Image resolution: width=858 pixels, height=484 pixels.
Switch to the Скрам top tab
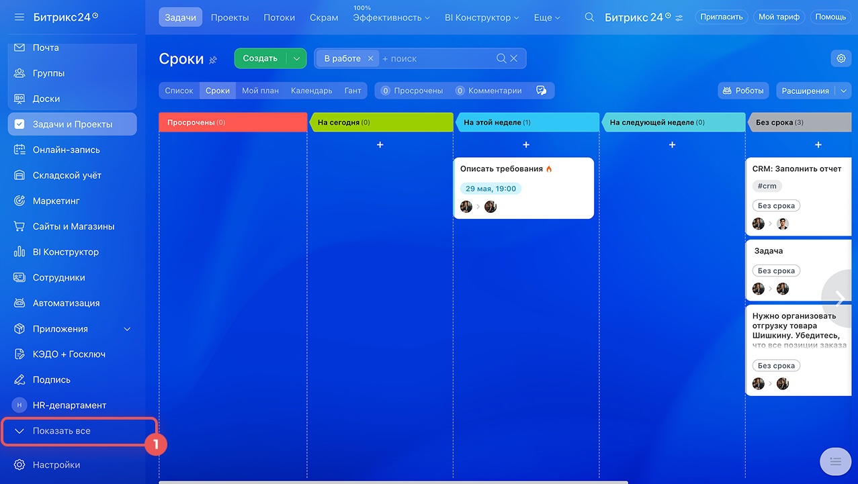coord(324,17)
